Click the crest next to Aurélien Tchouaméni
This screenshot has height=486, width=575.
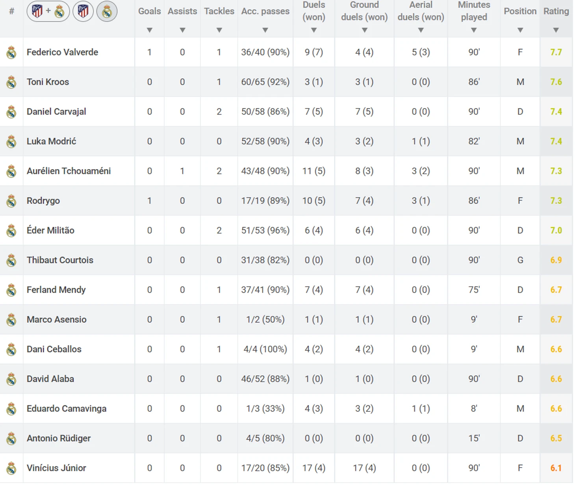coord(11,171)
